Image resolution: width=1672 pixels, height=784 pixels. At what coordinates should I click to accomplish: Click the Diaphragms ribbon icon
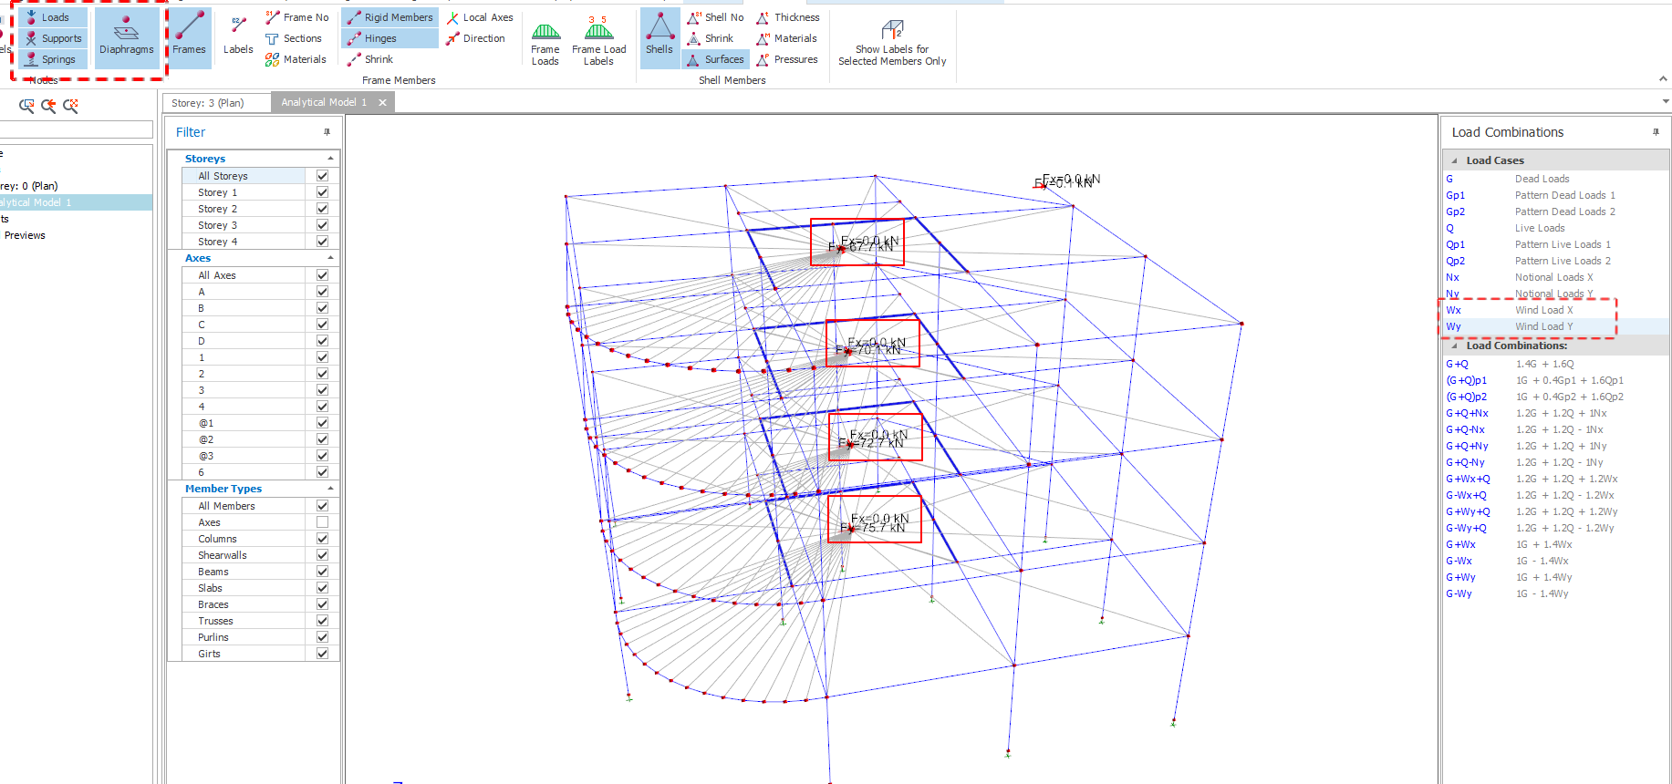(x=126, y=36)
